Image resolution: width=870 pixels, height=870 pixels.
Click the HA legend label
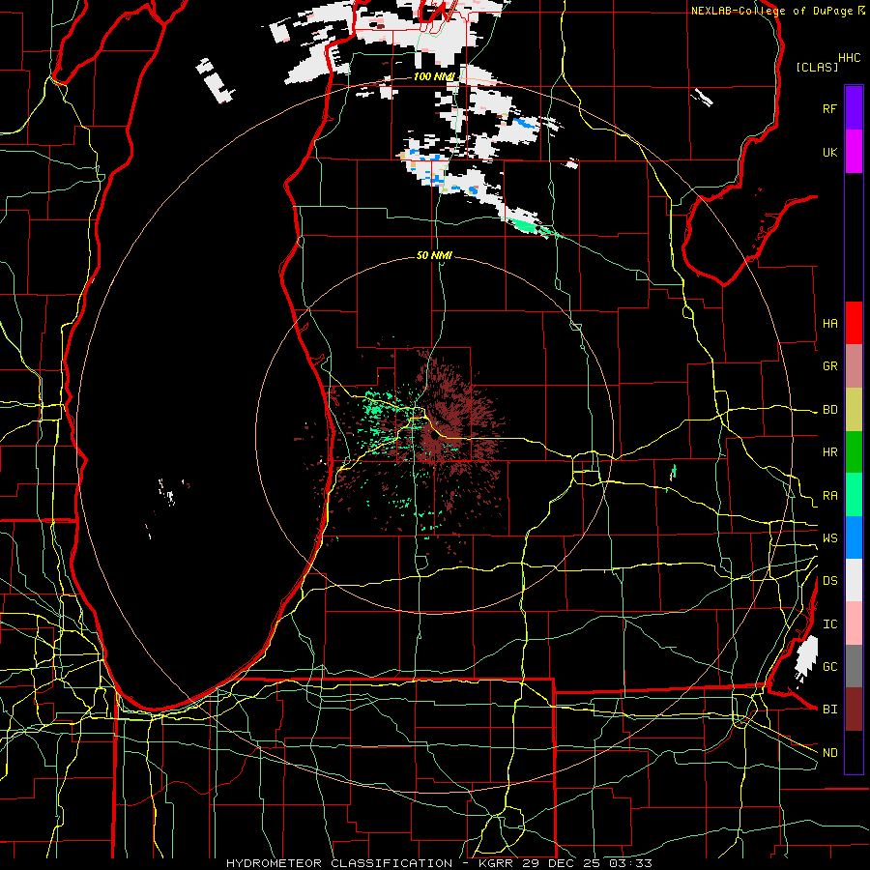pos(829,324)
